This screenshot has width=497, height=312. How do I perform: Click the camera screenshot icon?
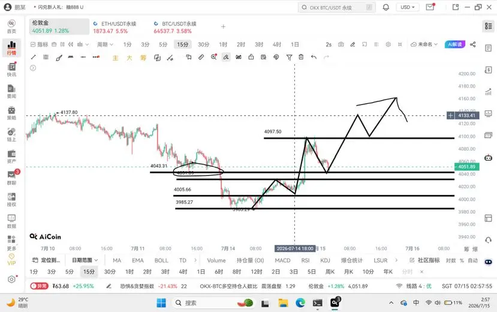click(341, 44)
